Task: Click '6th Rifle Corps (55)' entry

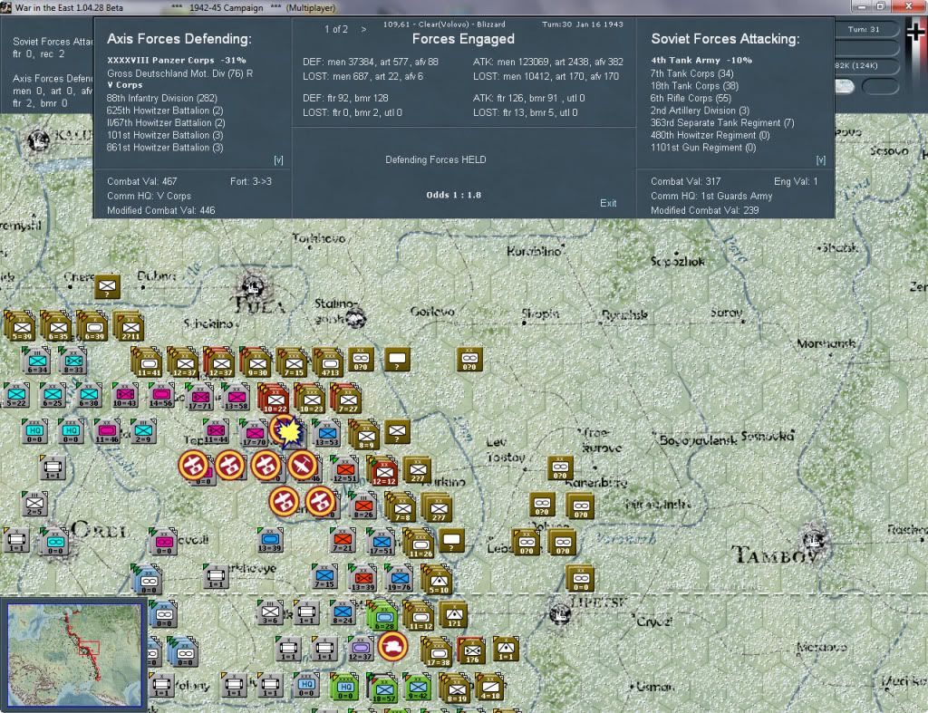Action: [x=691, y=98]
